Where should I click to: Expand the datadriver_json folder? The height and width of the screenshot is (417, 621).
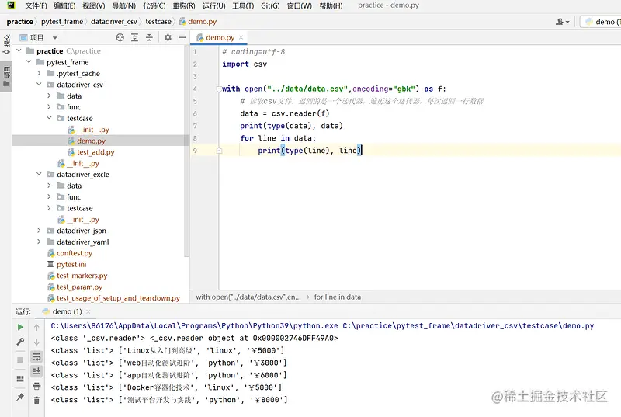(x=39, y=231)
